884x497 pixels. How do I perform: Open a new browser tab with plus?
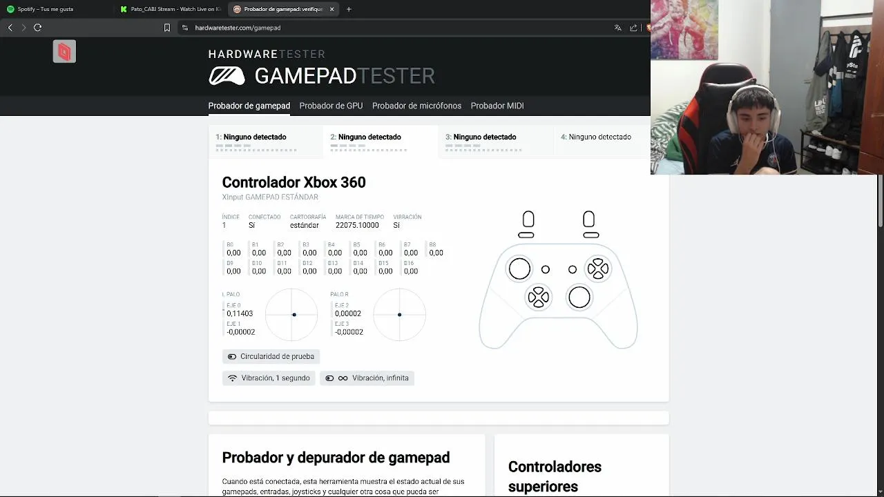point(349,9)
